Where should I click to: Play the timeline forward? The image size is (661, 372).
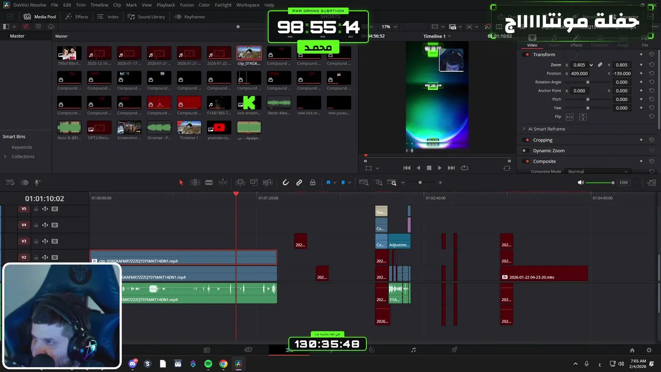pyautogui.click(x=439, y=168)
